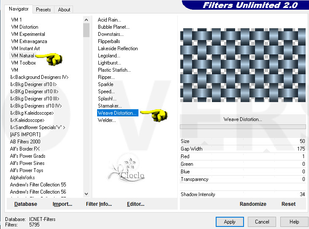Image resolution: width=309 pixels, height=229 pixels.
Task: Choose the Weave Distortion filter
Action: 117,113
